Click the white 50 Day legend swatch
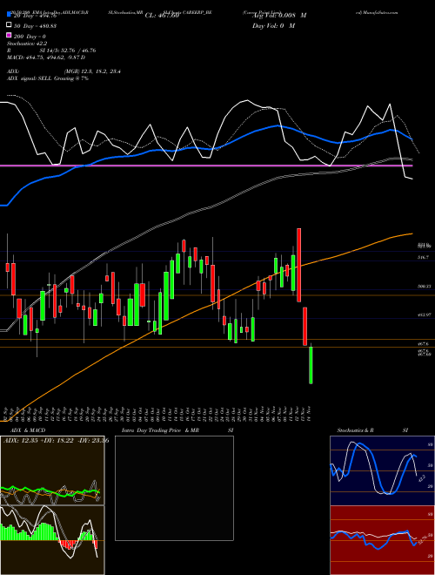 10,25
